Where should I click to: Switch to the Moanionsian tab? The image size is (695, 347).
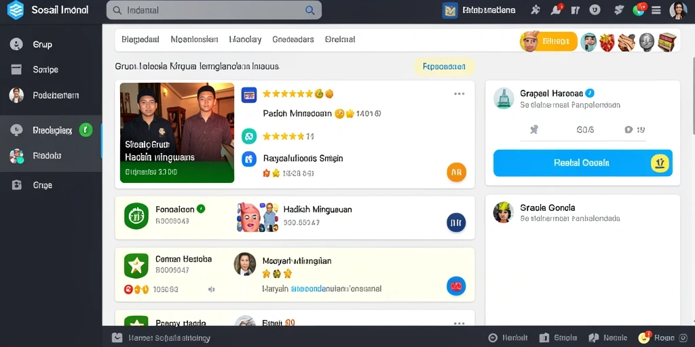coord(194,39)
